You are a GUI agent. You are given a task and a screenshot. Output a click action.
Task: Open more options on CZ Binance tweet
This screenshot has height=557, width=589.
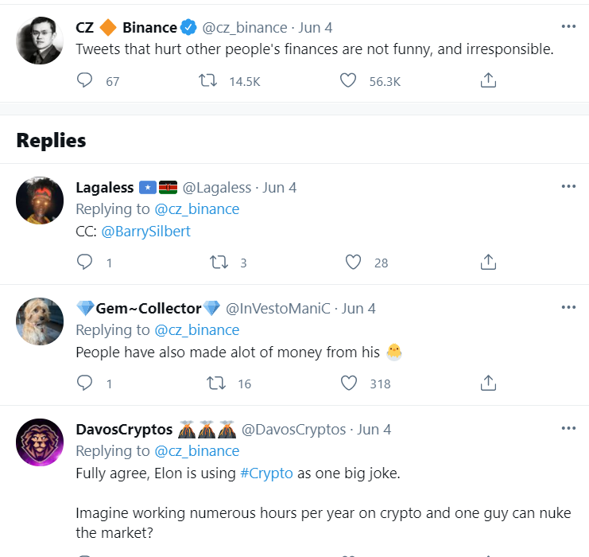568,26
